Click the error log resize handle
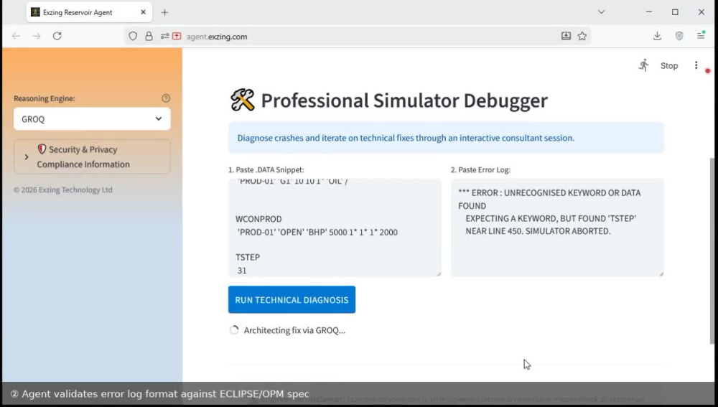 [661, 273]
